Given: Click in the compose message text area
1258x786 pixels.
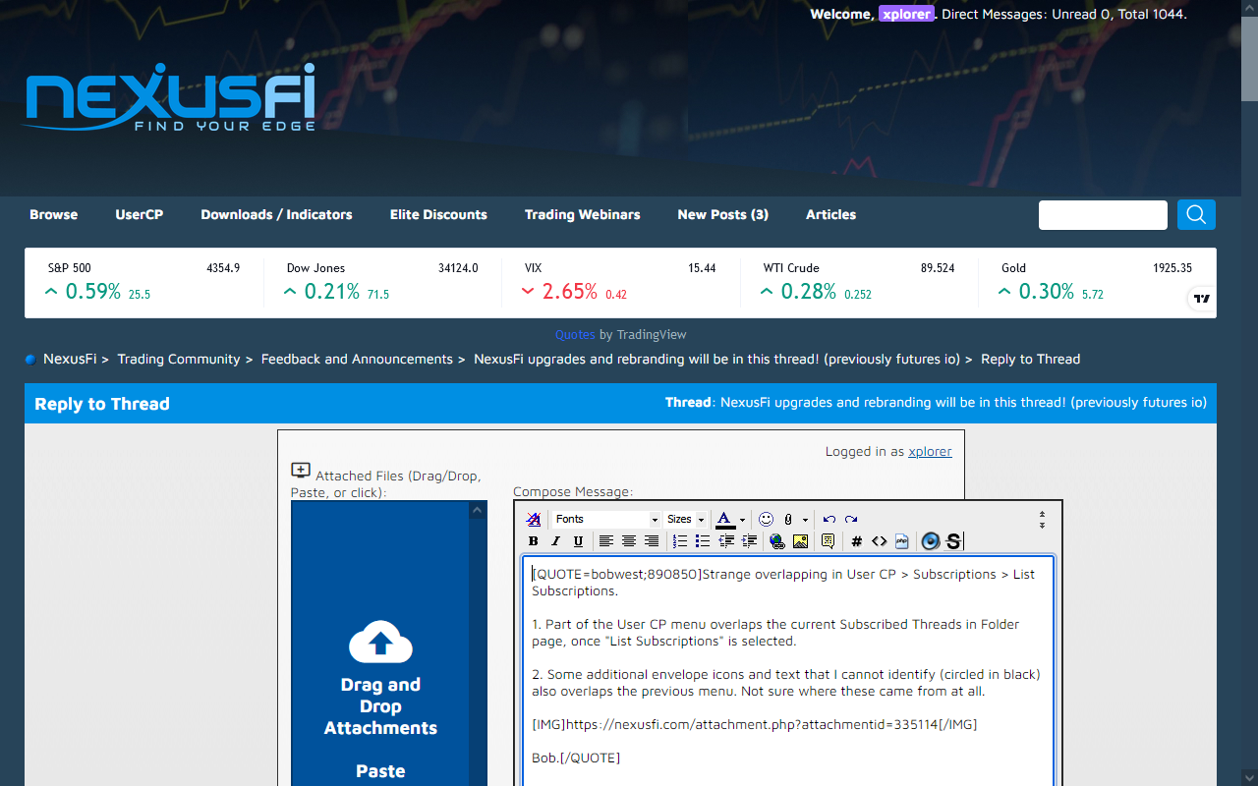Looking at the screenshot, I should coord(788,671).
